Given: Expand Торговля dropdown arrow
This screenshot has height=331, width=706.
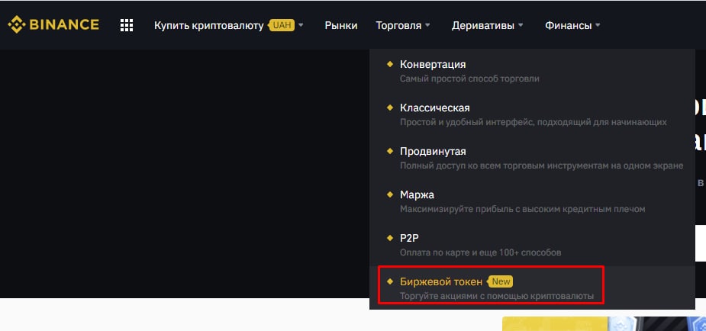Looking at the screenshot, I should coord(427,25).
